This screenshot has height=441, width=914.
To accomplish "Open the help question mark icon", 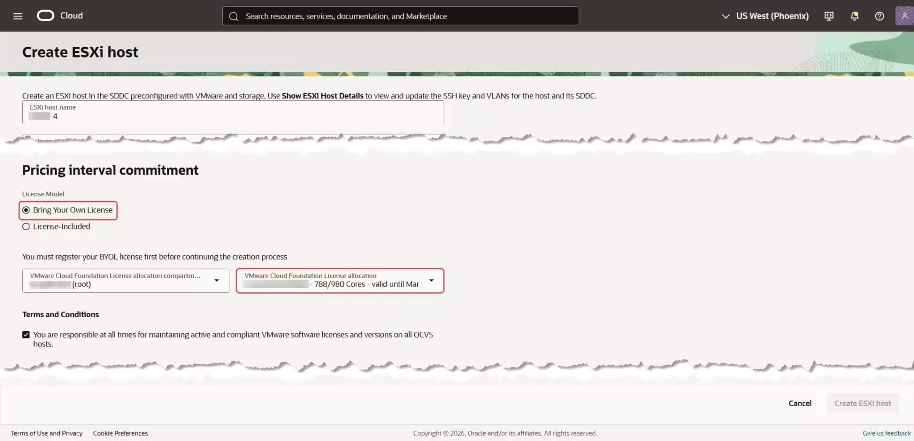I will pos(880,16).
